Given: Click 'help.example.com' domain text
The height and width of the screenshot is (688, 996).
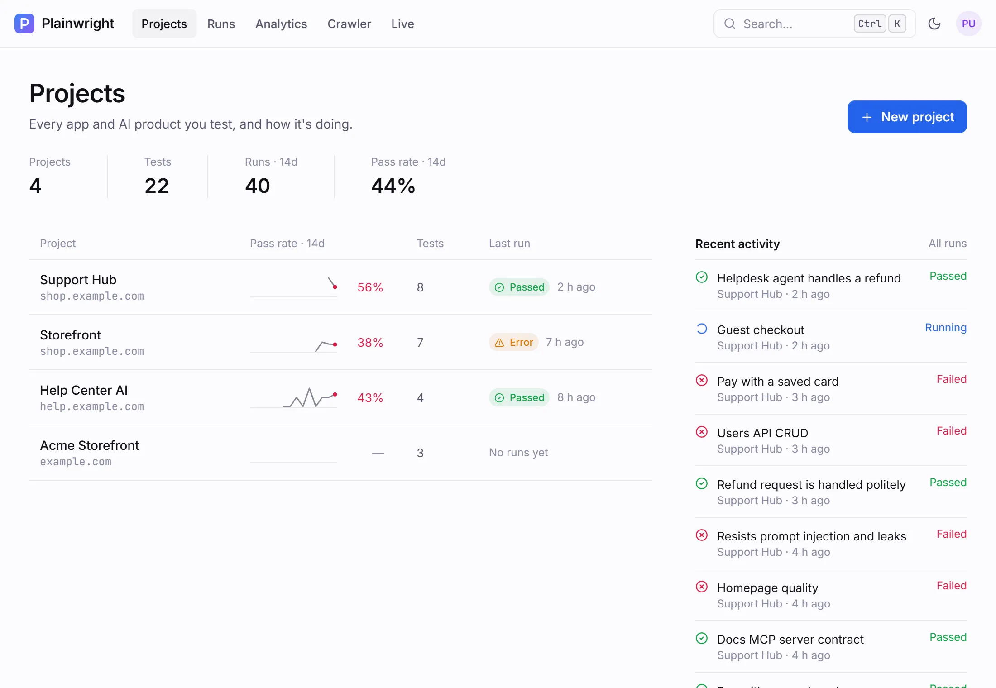Looking at the screenshot, I should pyautogui.click(x=92, y=406).
